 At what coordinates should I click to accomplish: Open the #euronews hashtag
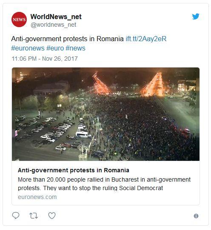[28, 48]
